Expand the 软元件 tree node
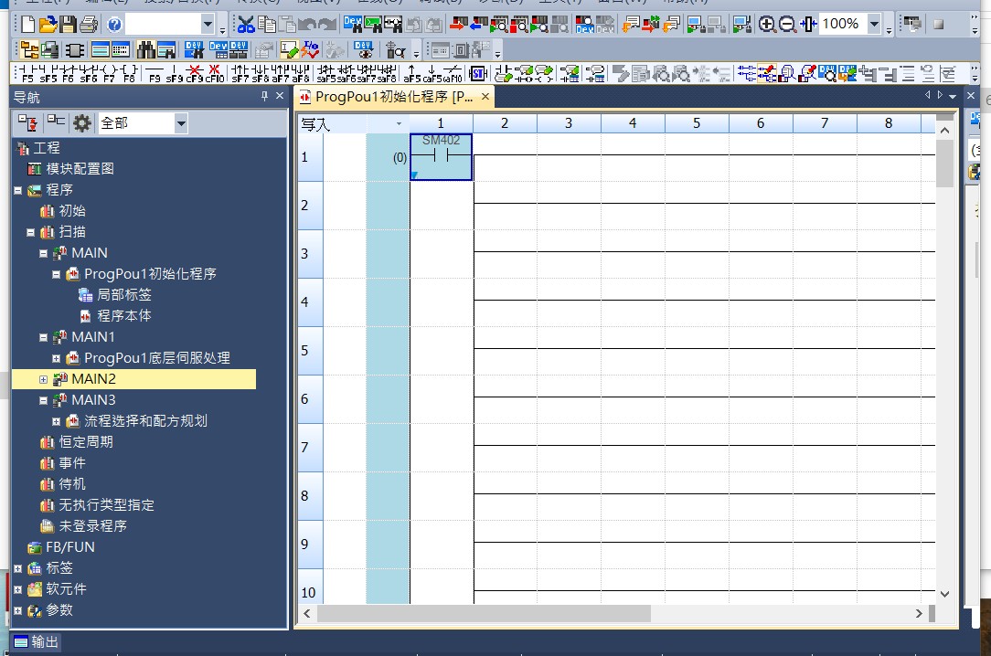The image size is (991, 656). [x=17, y=589]
